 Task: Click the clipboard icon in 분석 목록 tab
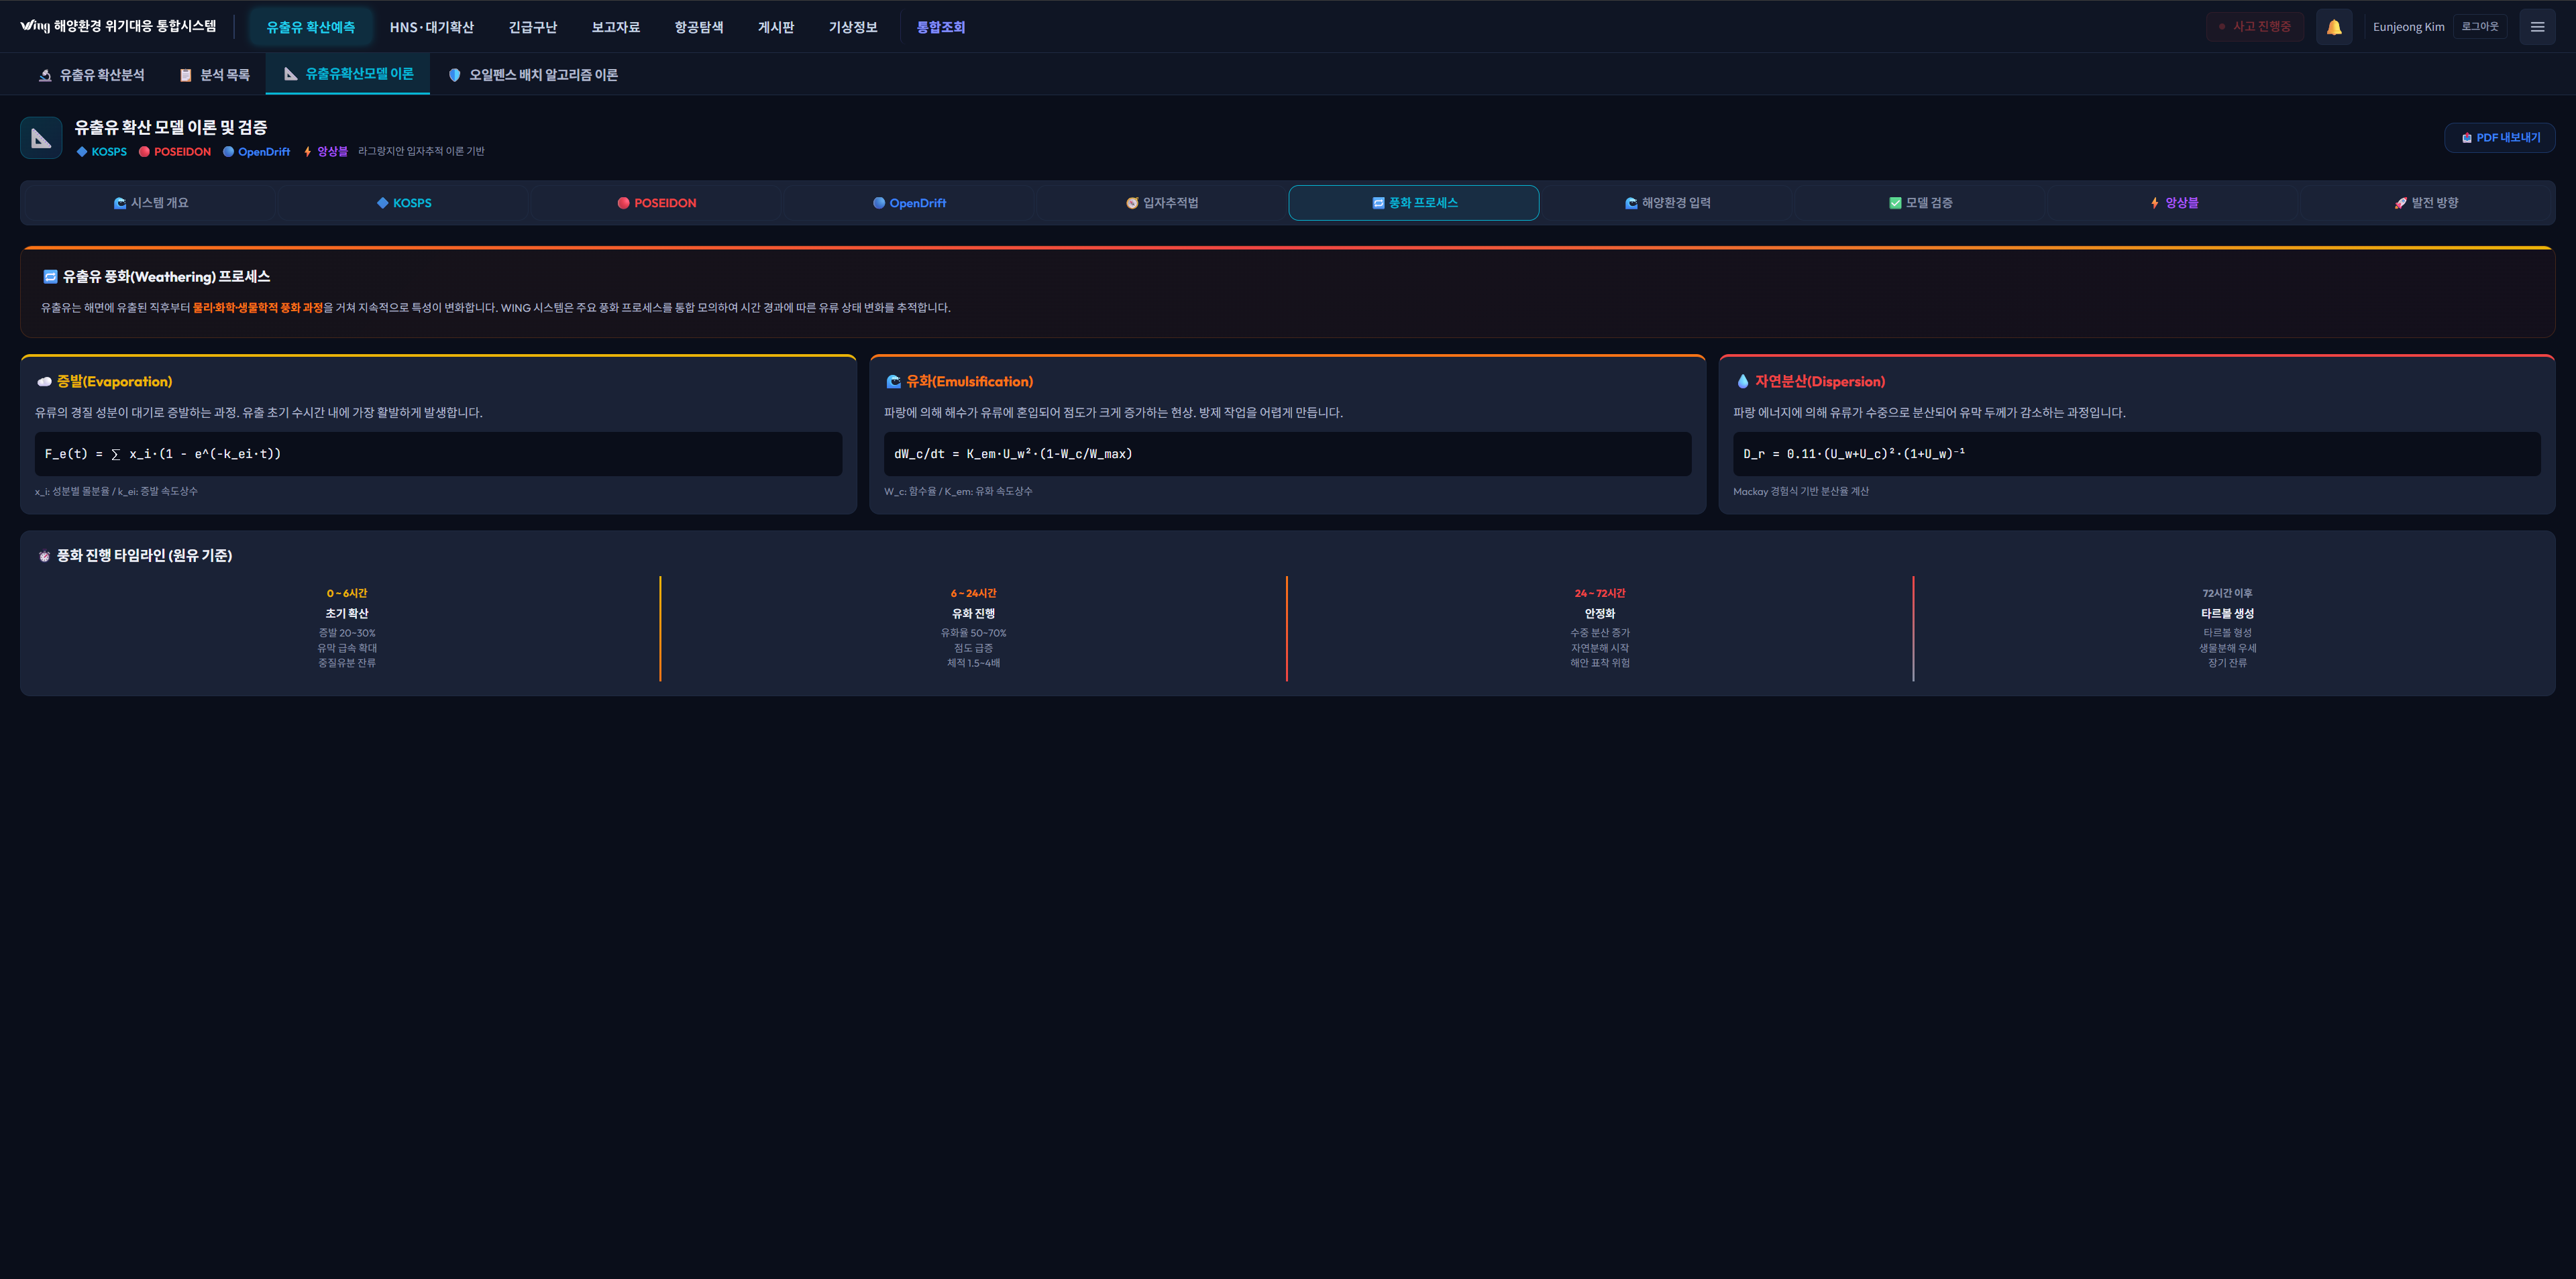[x=185, y=75]
